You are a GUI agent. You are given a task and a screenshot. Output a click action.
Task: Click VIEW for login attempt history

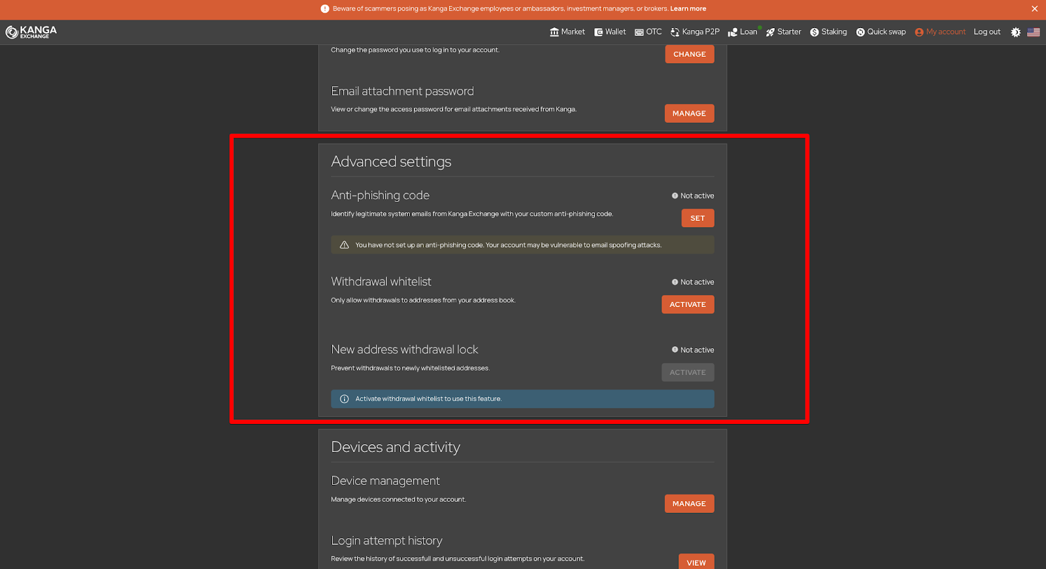point(696,562)
